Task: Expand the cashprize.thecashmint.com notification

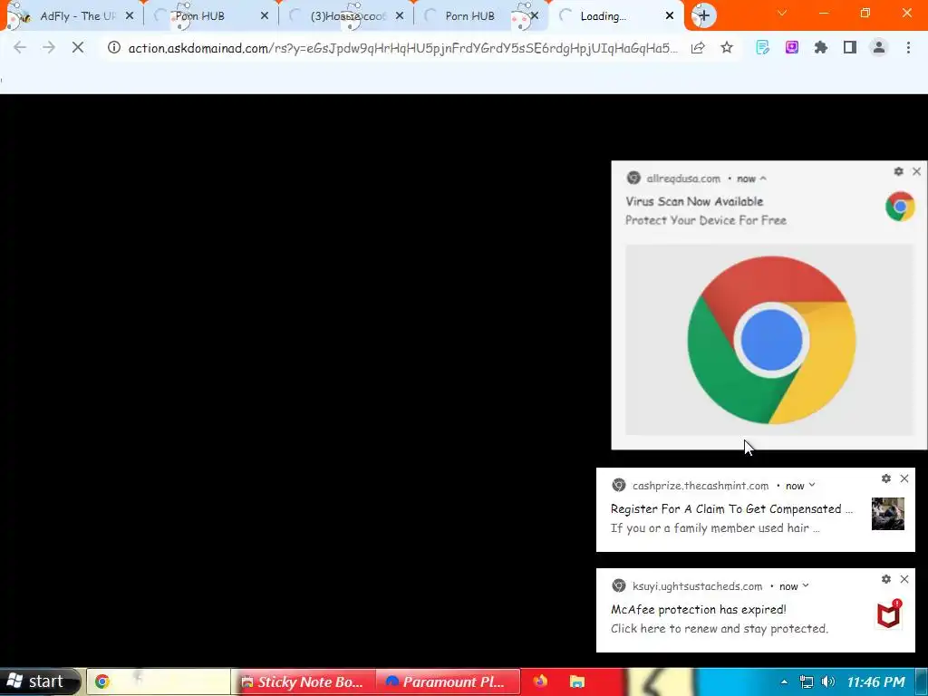Action: pos(812,485)
